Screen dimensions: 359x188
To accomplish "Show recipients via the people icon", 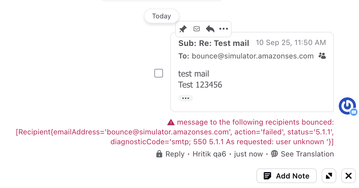I will pyautogui.click(x=322, y=56).
